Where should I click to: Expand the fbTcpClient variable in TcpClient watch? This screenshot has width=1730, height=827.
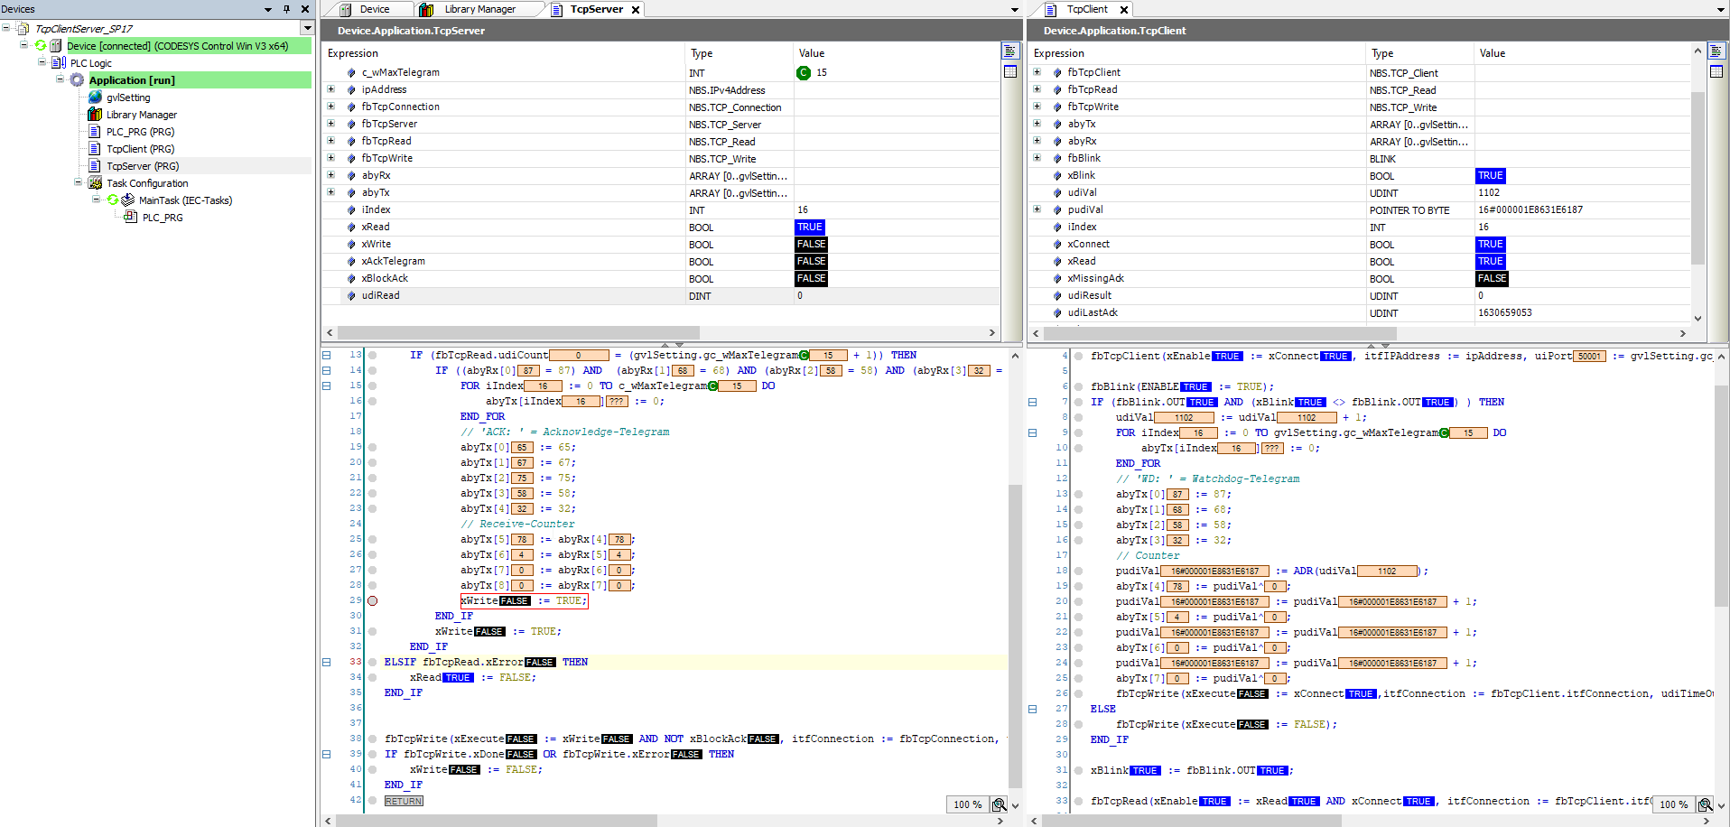click(1037, 72)
